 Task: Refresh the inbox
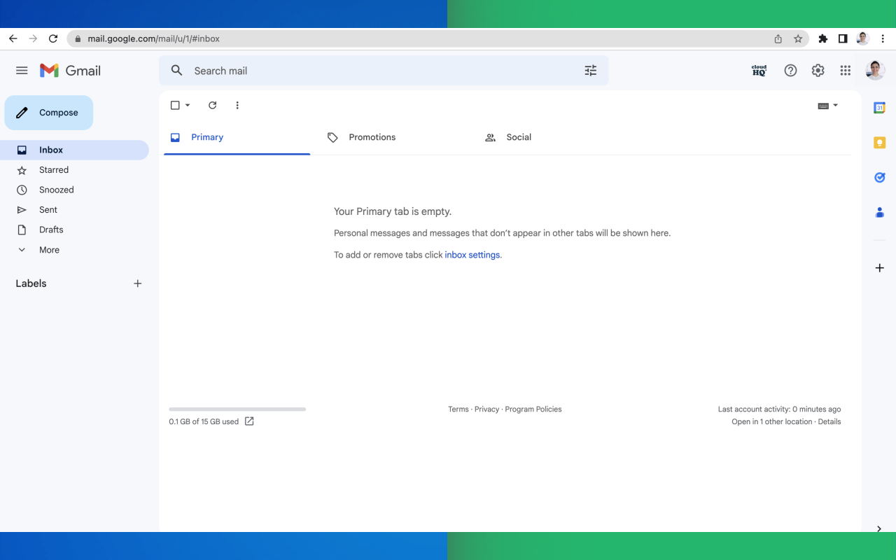(x=213, y=105)
